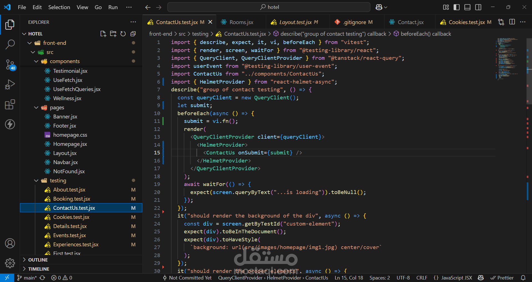Open the Copilot chat icon in title bar
This screenshot has width=532, height=282.
[379, 7]
